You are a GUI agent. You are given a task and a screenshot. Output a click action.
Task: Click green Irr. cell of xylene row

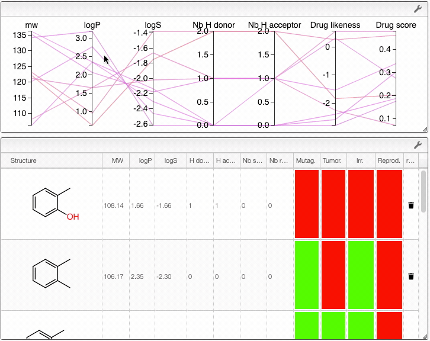coord(361,275)
